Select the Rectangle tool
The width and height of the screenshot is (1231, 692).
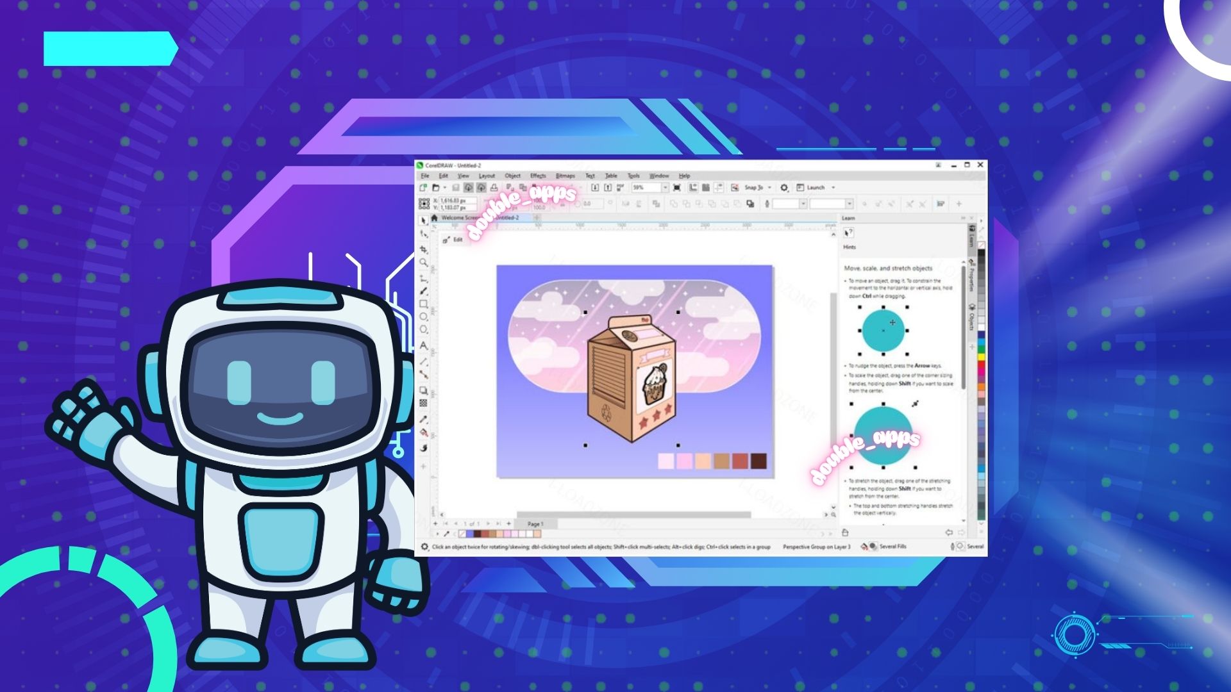pyautogui.click(x=423, y=304)
